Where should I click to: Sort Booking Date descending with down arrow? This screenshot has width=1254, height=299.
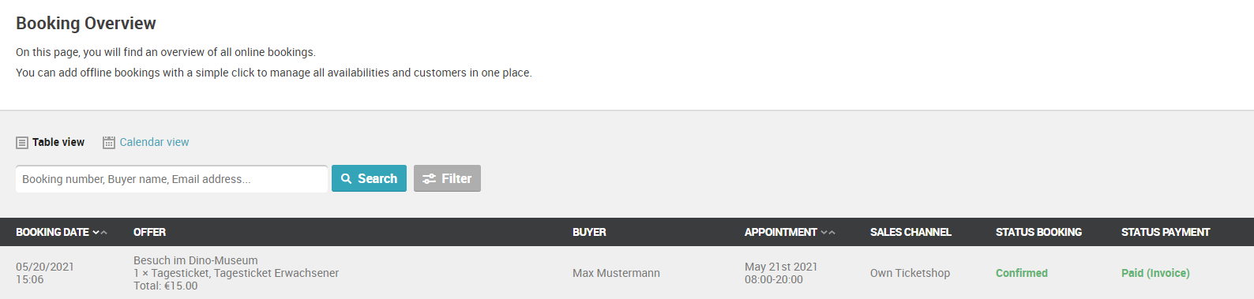point(96,233)
